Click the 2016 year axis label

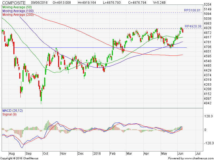click(97, 154)
